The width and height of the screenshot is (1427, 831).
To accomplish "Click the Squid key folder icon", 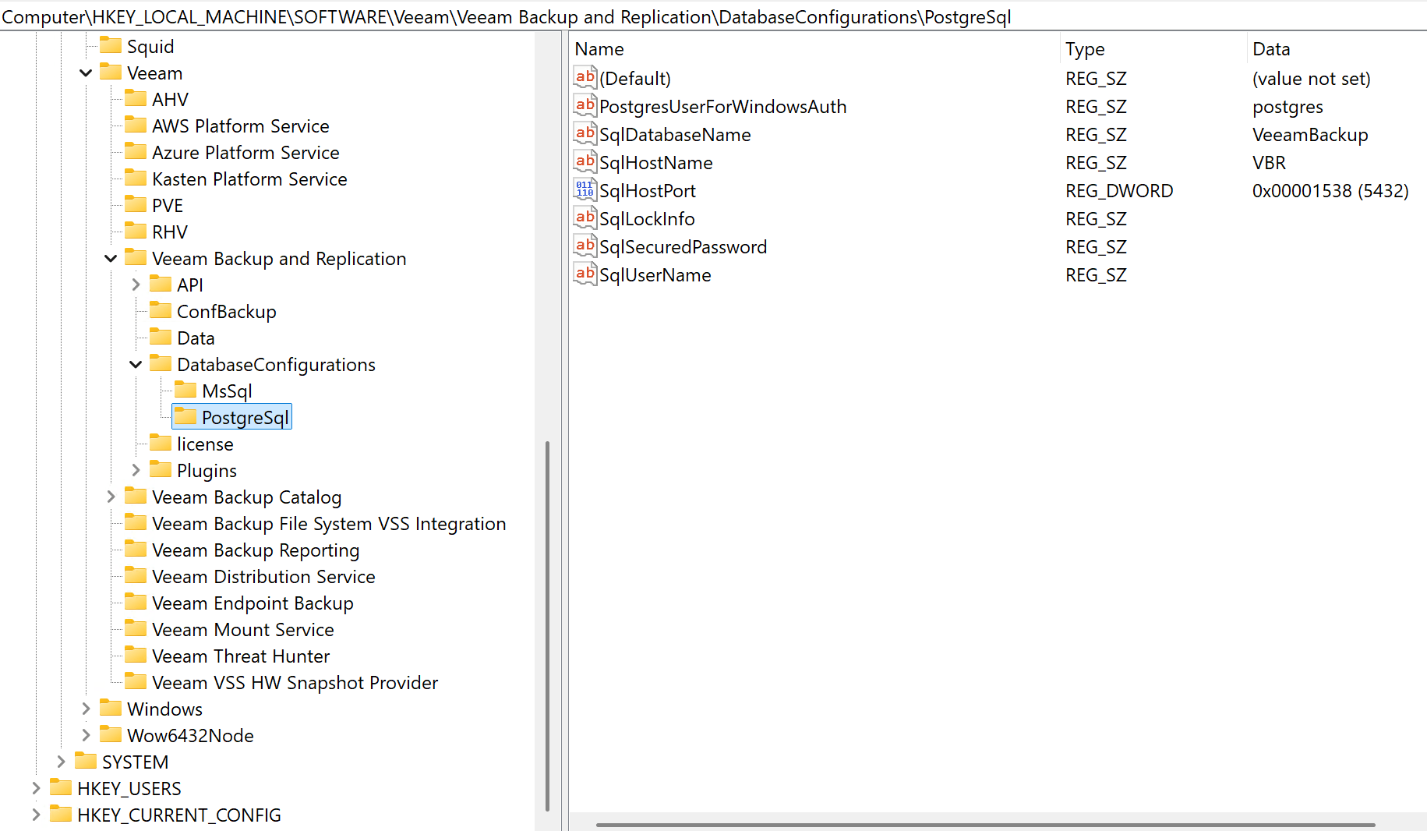I will coord(111,45).
